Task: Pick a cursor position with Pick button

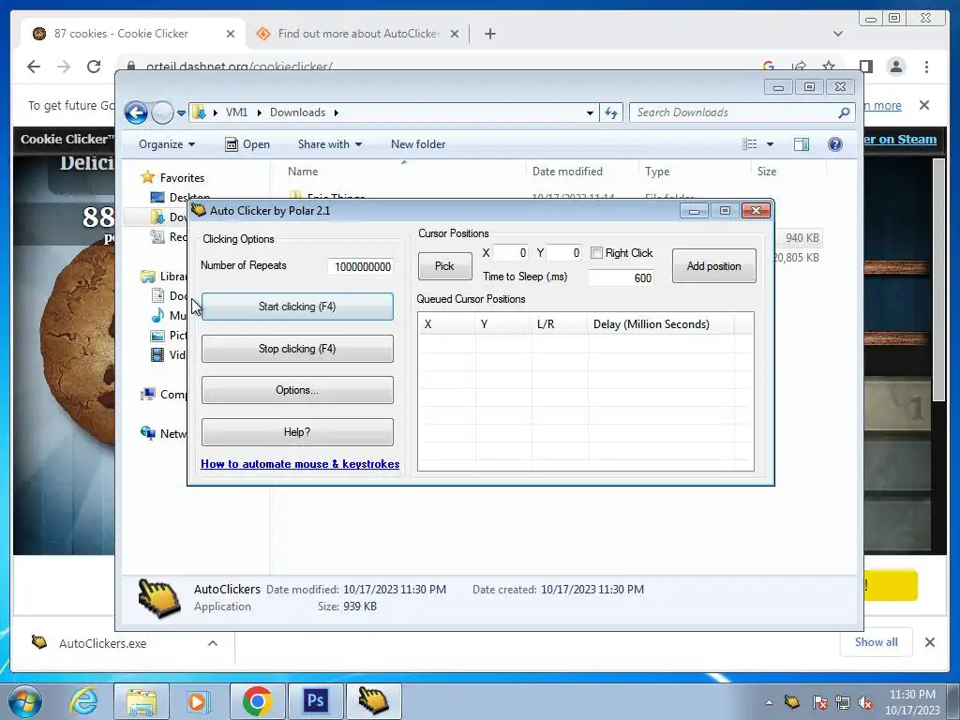Action: coord(444,265)
